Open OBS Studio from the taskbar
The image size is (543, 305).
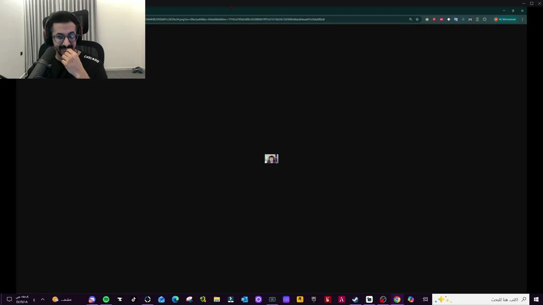[x=383, y=299]
